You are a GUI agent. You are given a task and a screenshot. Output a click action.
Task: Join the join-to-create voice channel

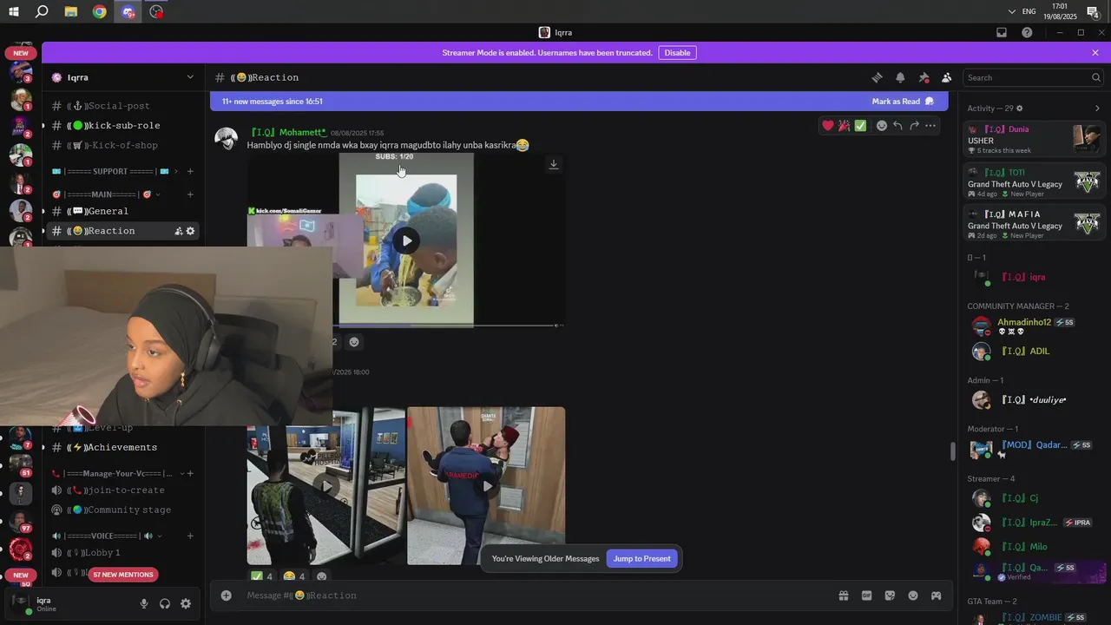coord(123,490)
